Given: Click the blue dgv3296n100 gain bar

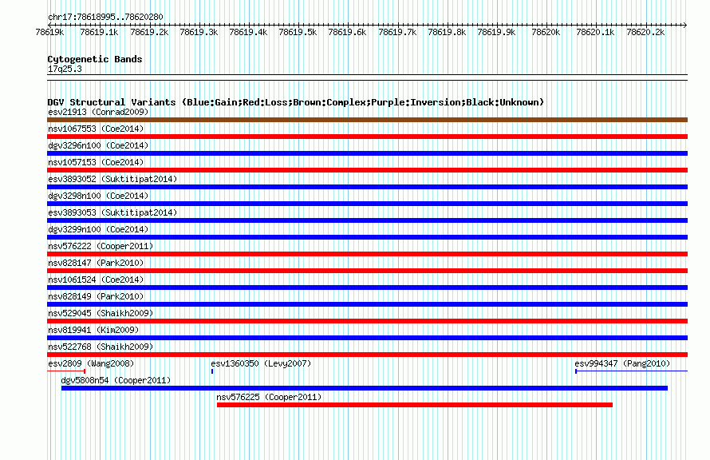Looking at the screenshot, I should (x=367, y=153).
